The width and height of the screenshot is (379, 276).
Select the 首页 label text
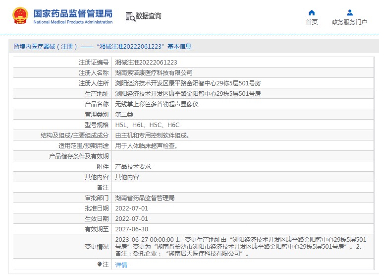(x=312, y=22)
